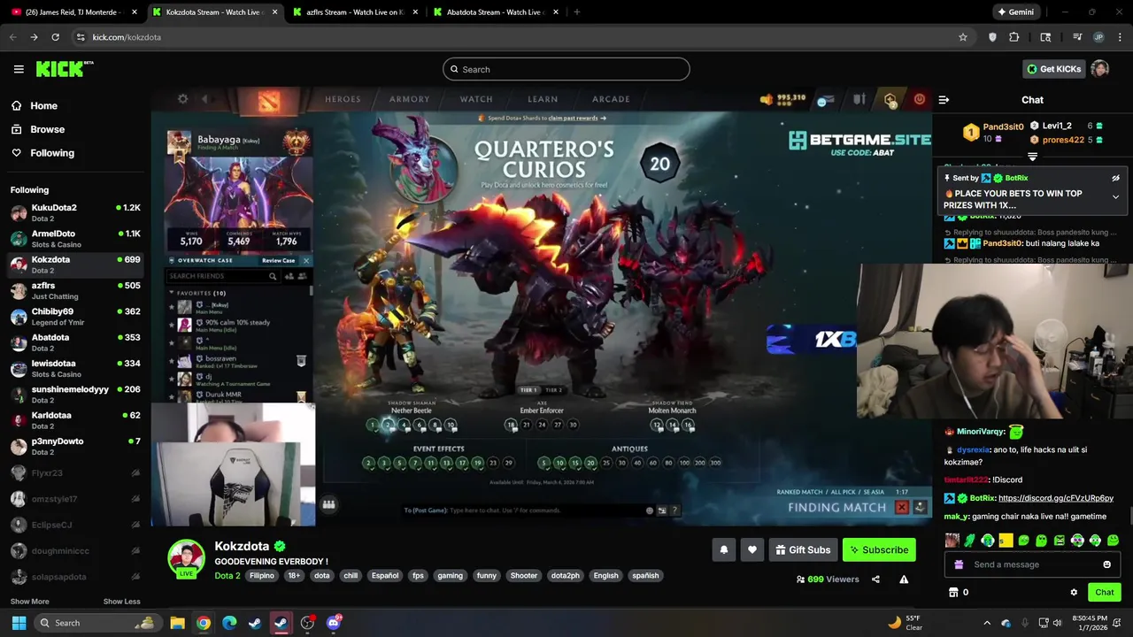Expand the list with Show More
1133x637 pixels.
[x=29, y=602]
